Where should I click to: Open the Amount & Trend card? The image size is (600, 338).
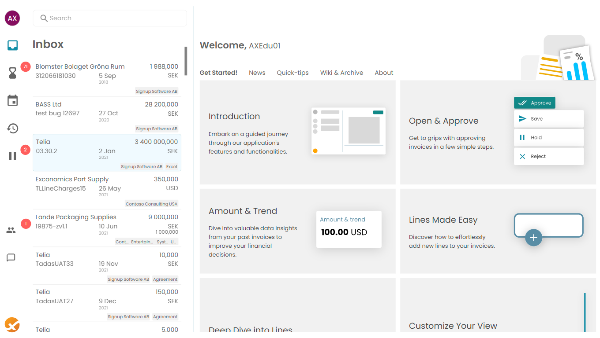pyautogui.click(x=298, y=231)
